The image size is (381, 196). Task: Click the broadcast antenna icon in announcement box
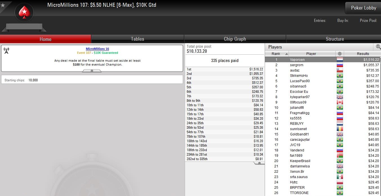(6, 50)
